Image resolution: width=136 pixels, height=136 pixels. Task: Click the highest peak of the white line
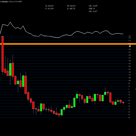click(10, 22)
